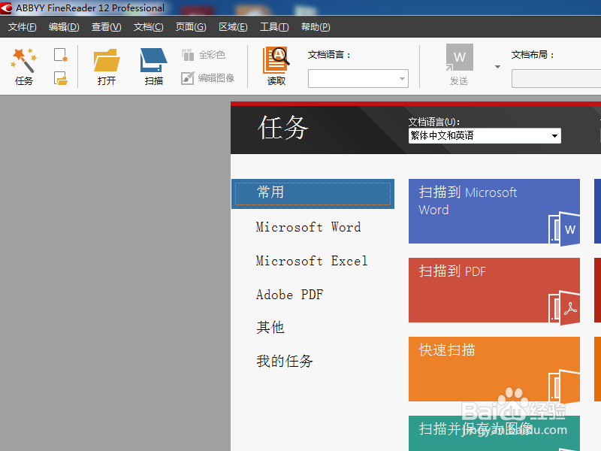
Task: Open the 繁体中文和英语 language dropdown
Action: [x=485, y=136]
